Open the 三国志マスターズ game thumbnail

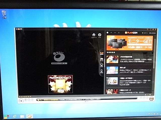(112, 91)
